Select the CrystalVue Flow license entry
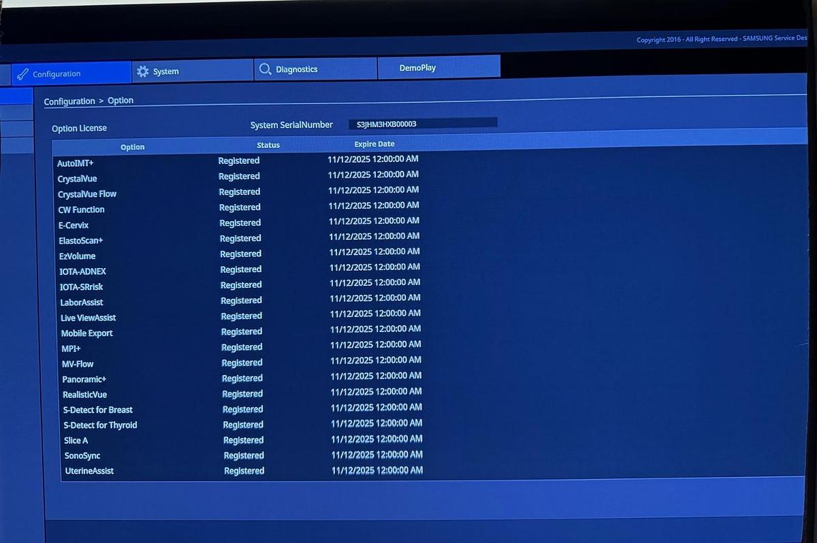This screenshot has height=543, width=817. coord(87,194)
